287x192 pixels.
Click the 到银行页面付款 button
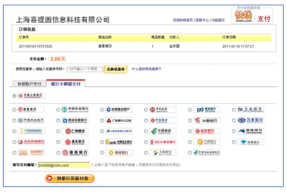point(70,179)
